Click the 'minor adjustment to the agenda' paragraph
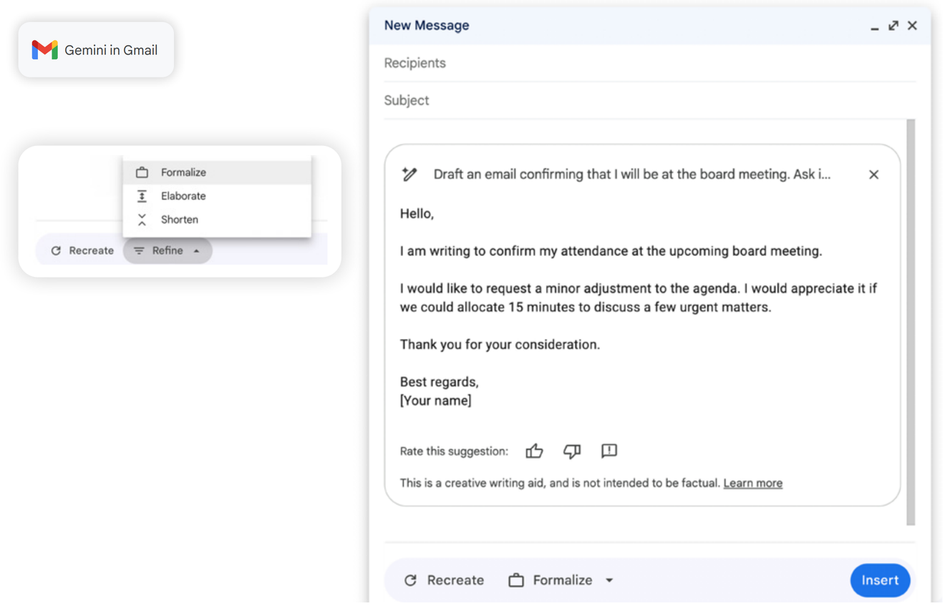This screenshot has width=945, height=608. [x=638, y=298]
